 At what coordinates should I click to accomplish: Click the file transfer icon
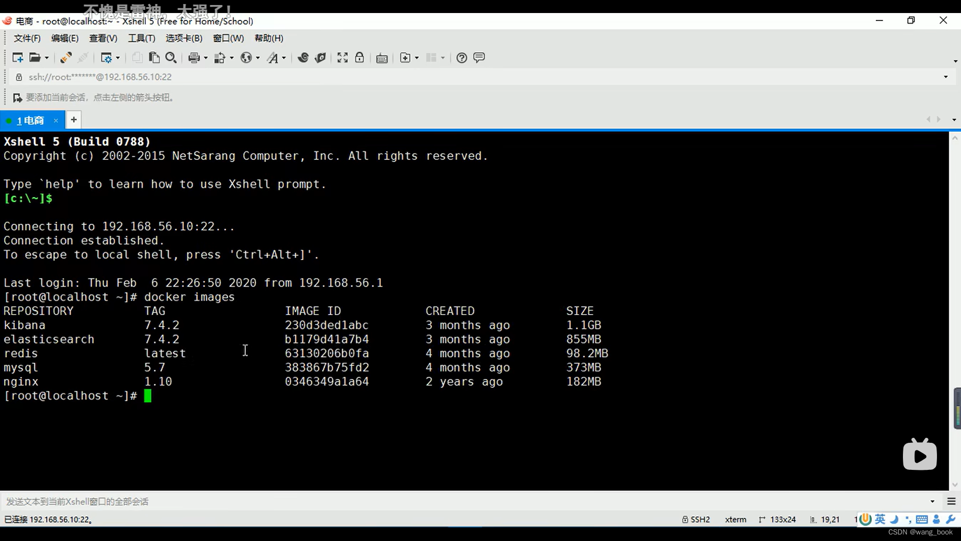pos(220,58)
